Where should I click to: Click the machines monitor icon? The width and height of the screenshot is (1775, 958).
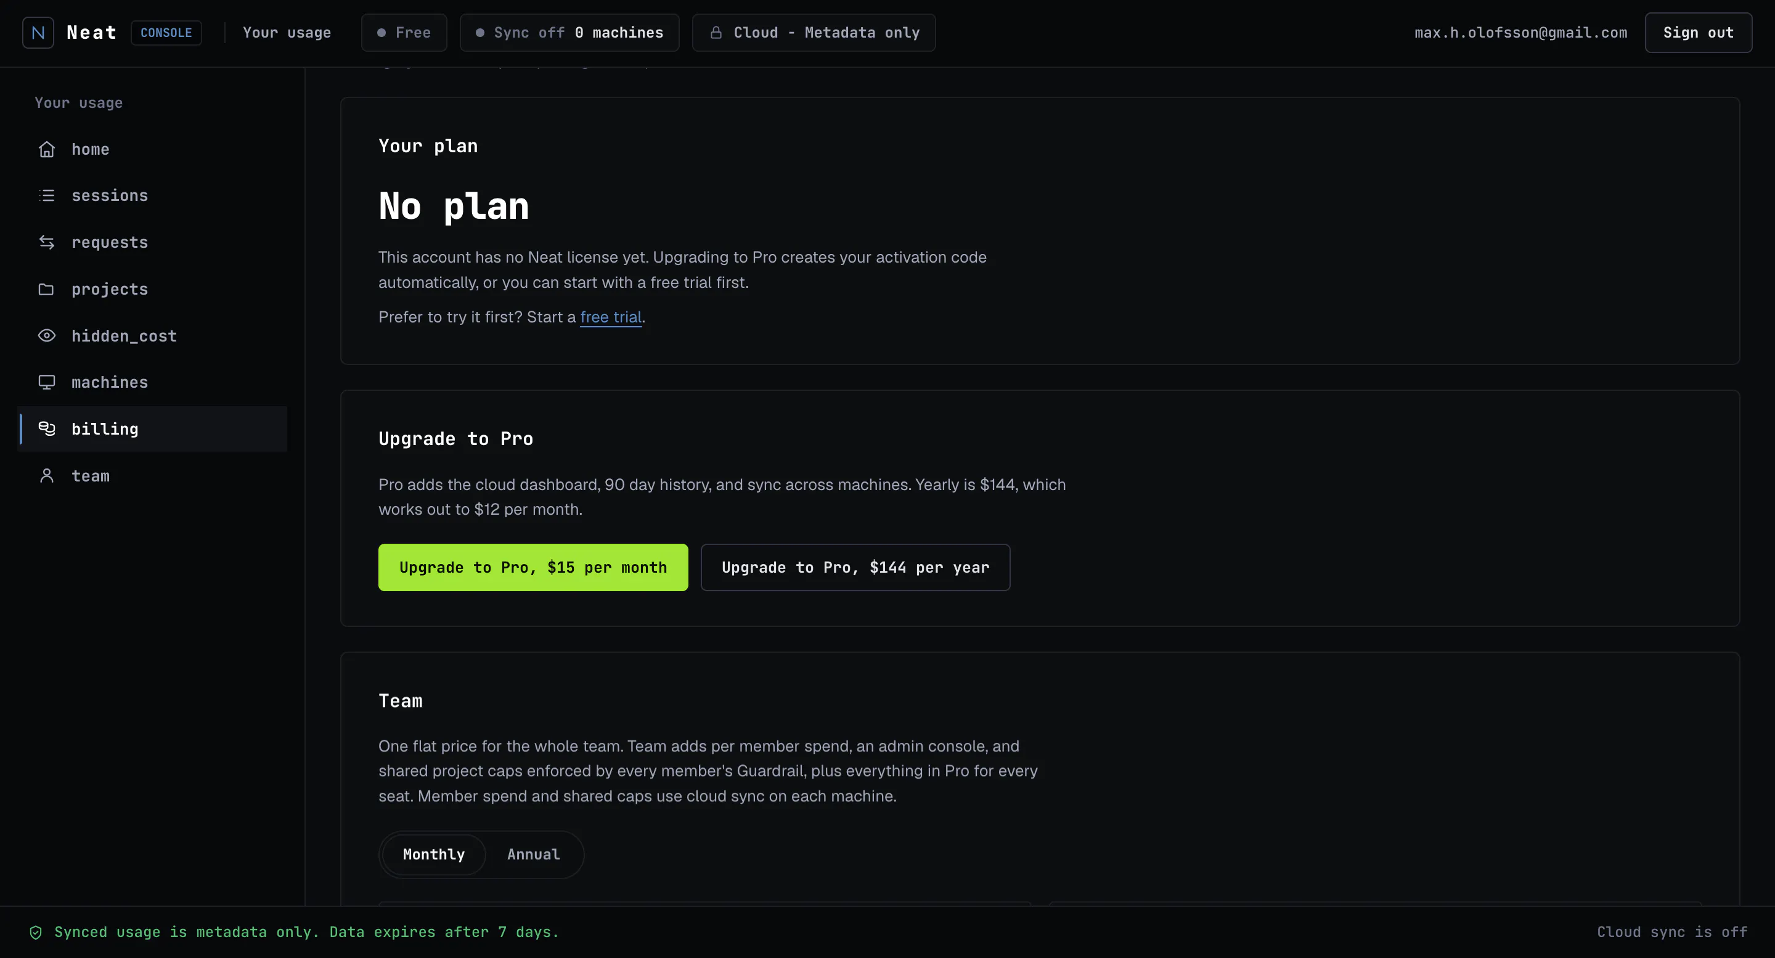(46, 382)
